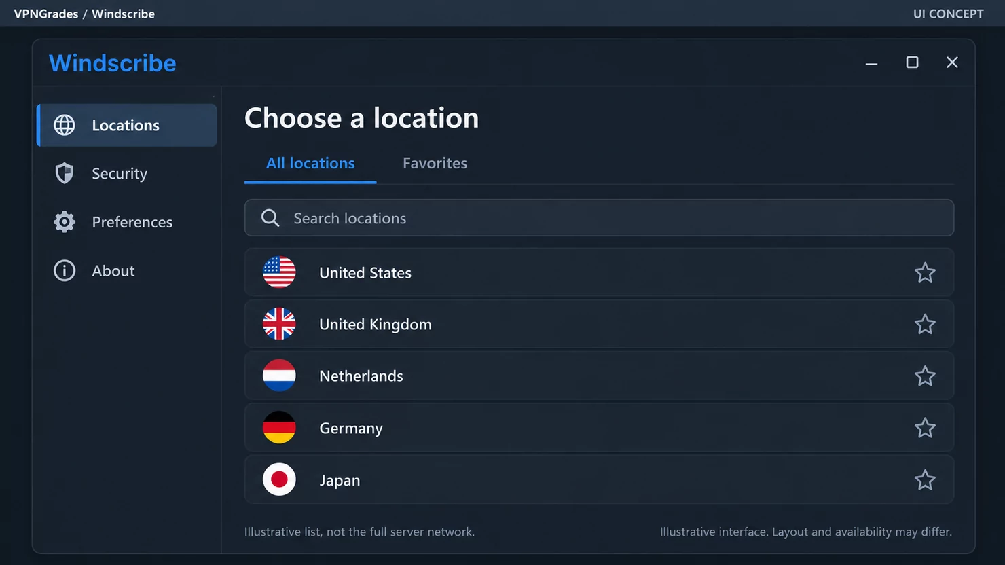
Task: Select the Locations sidebar label
Action: (126, 125)
